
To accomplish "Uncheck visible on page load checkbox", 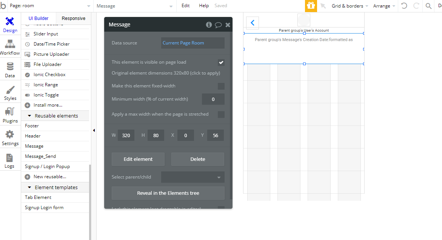I will (221, 63).
